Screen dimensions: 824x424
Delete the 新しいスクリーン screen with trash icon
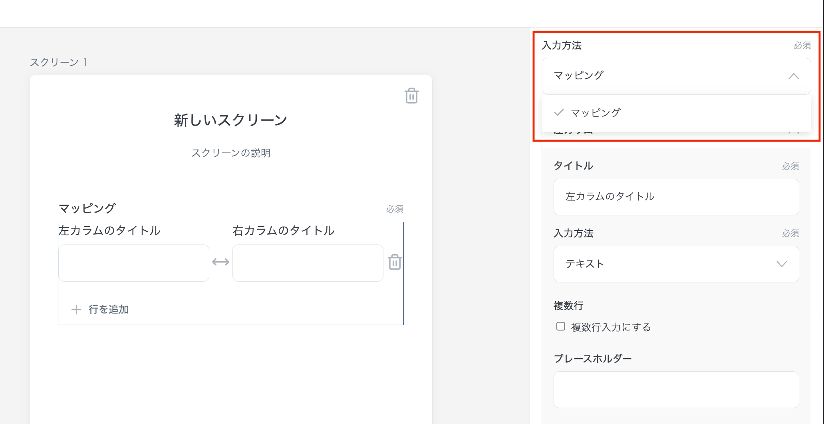click(x=411, y=96)
